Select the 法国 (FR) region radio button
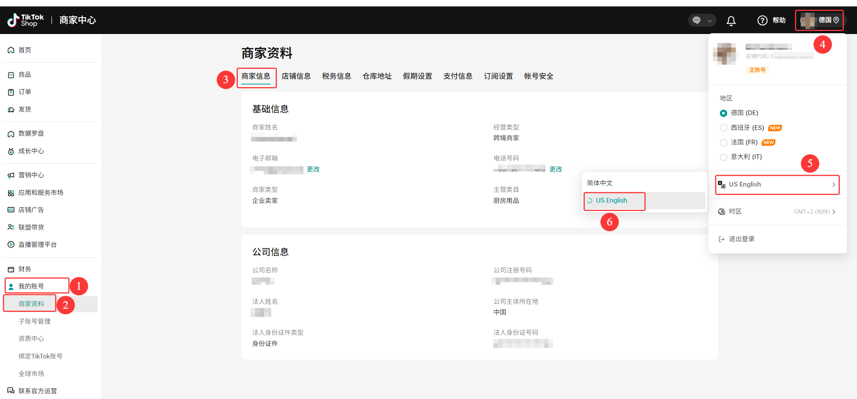 (723, 143)
